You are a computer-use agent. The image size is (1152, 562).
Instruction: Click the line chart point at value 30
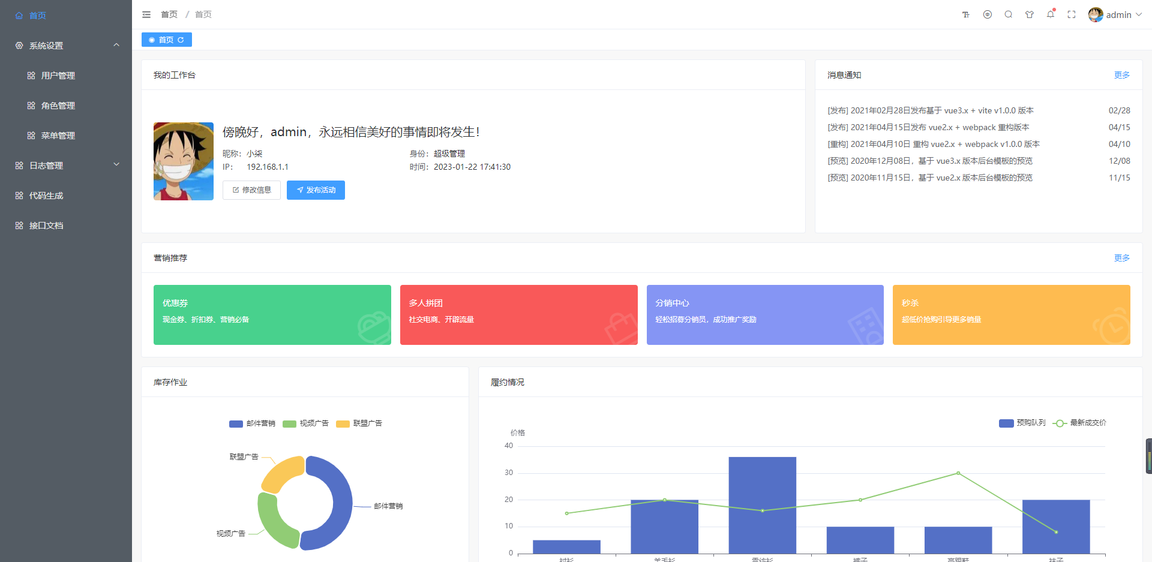pyautogui.click(x=958, y=473)
